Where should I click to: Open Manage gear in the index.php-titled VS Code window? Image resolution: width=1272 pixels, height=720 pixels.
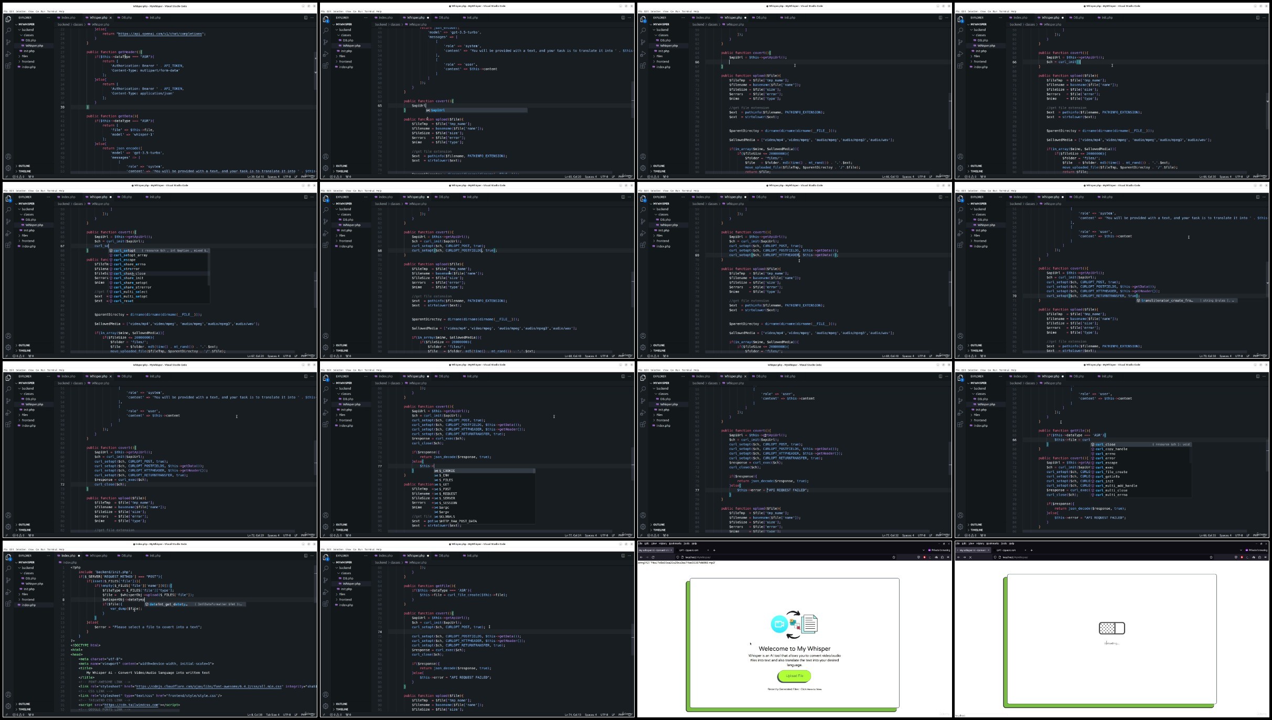8,706
